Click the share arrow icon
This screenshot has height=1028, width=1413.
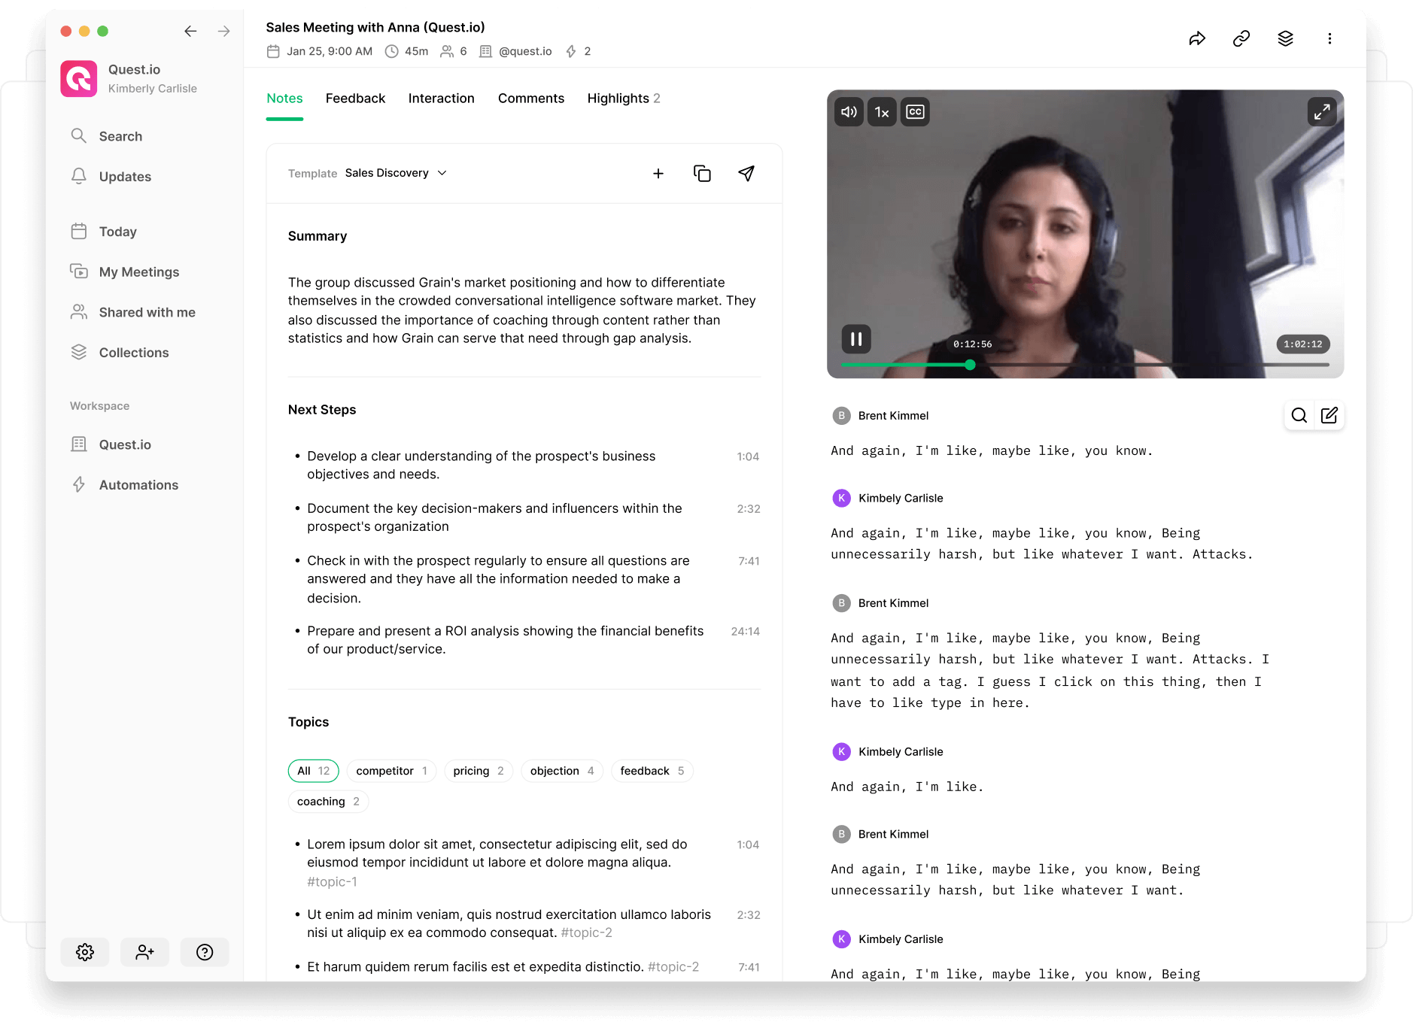point(1197,38)
